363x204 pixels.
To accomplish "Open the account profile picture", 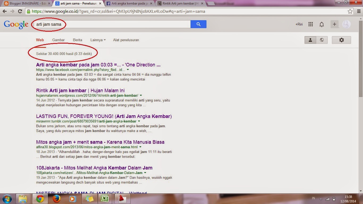I will coord(347,24).
